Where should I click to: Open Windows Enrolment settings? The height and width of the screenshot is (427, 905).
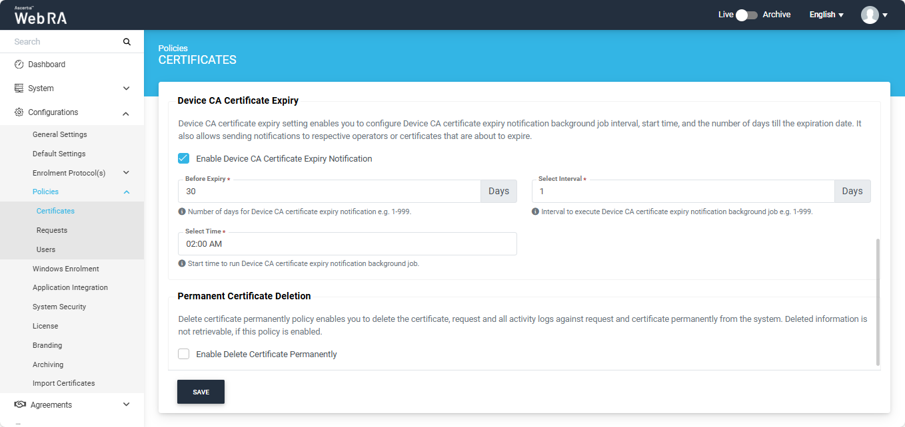[x=66, y=269]
